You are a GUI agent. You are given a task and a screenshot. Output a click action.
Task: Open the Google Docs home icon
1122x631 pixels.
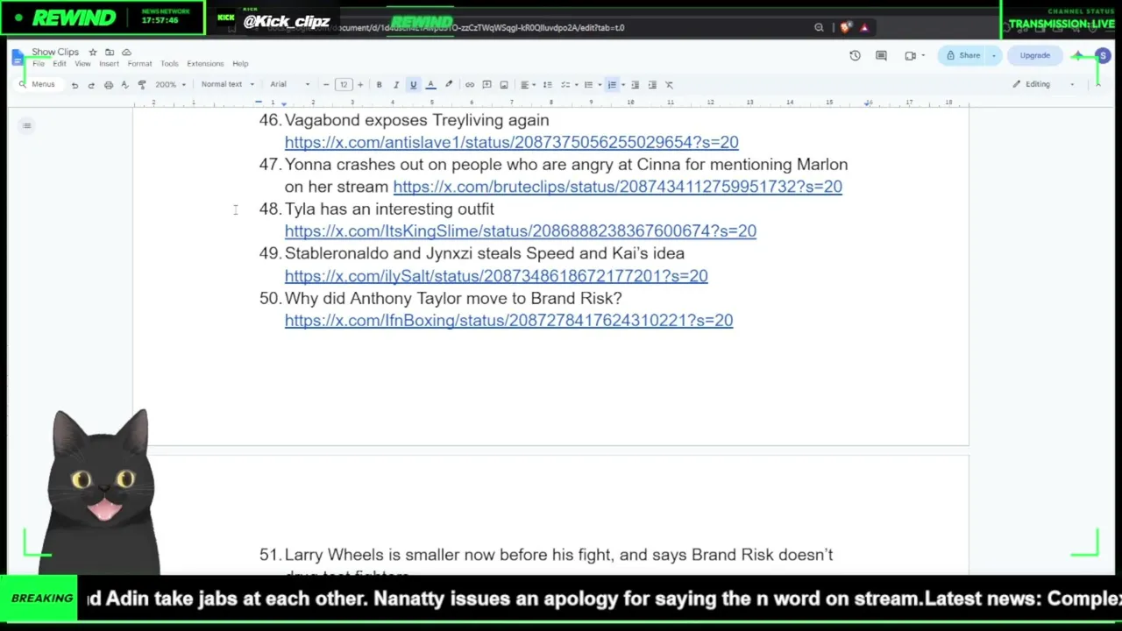click(18, 58)
